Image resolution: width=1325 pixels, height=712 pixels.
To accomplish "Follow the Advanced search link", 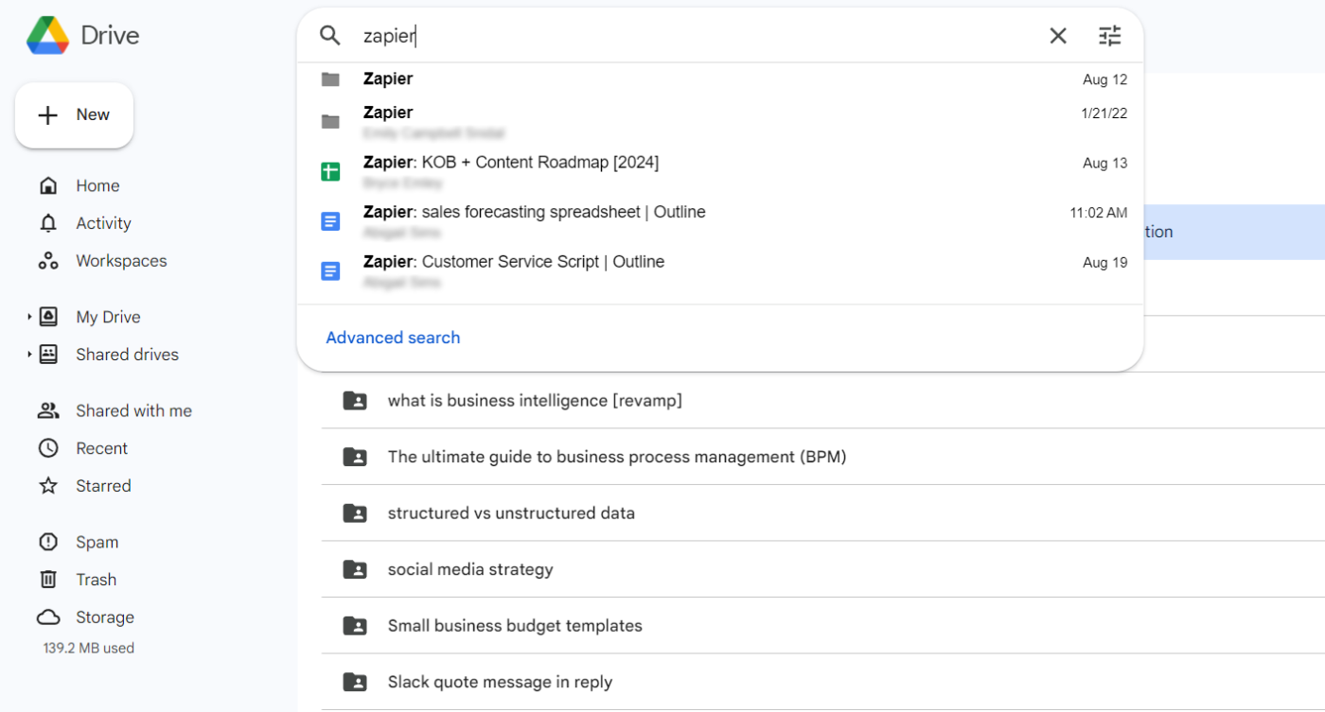I will [x=393, y=338].
